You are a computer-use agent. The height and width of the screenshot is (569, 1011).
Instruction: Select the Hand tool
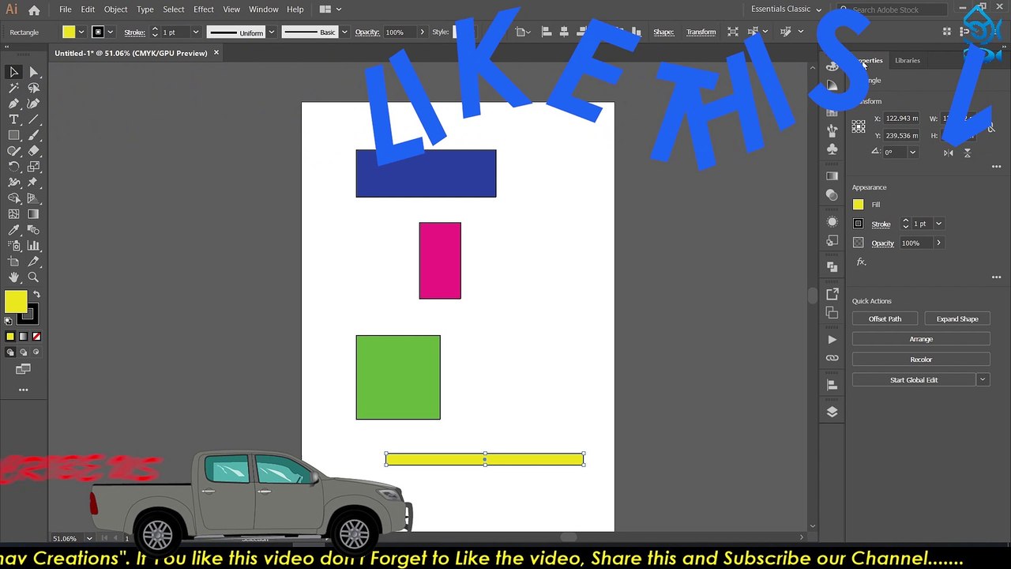13,277
